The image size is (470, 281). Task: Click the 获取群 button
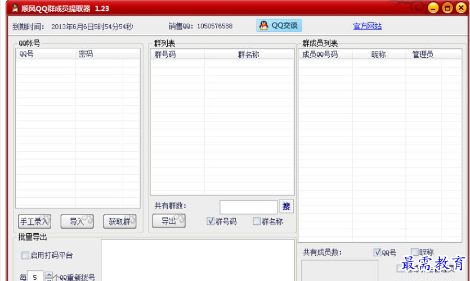pos(119,221)
